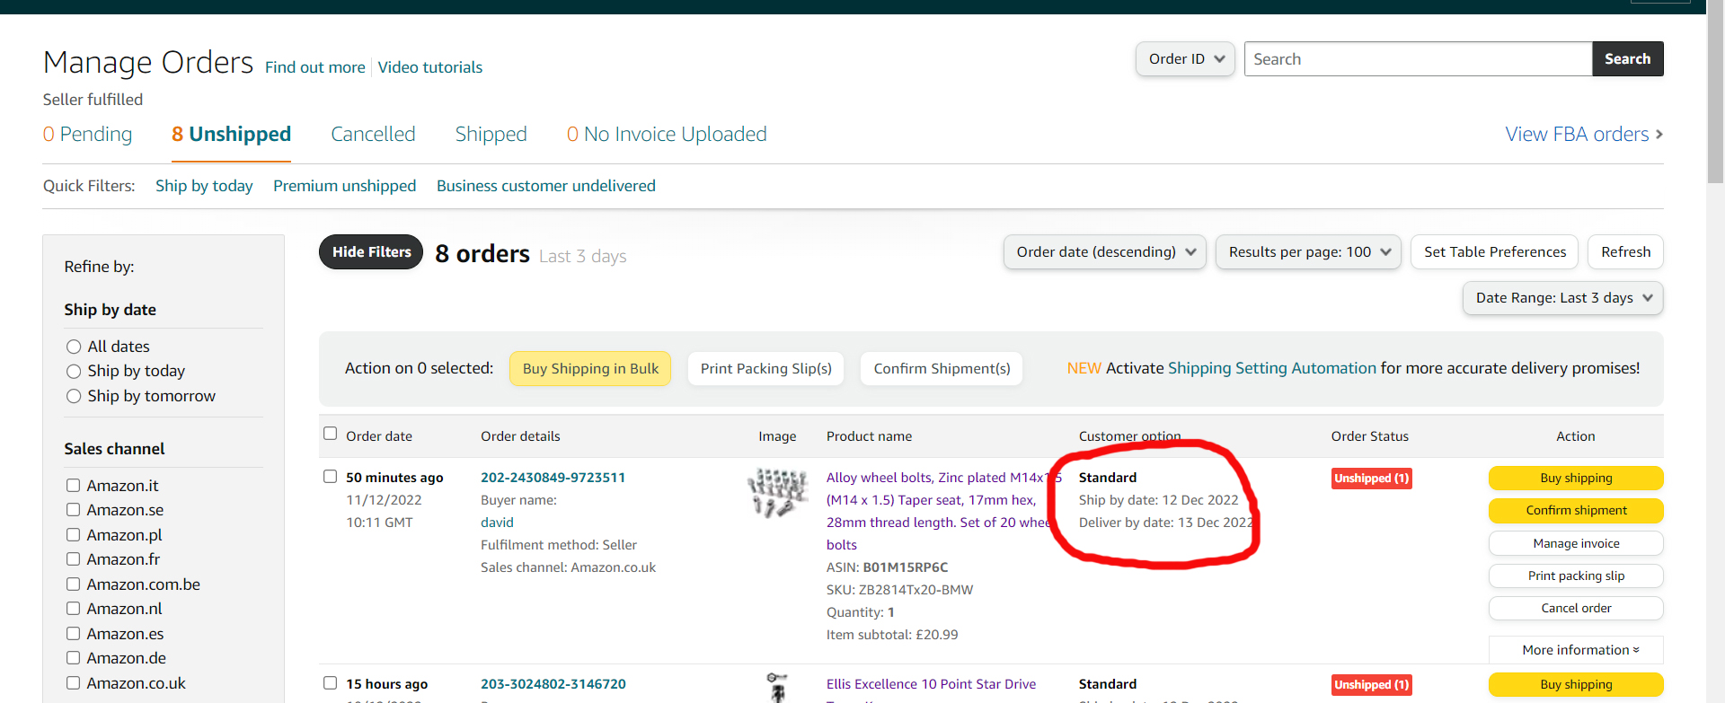Change the Results per page dropdown

[1308, 252]
